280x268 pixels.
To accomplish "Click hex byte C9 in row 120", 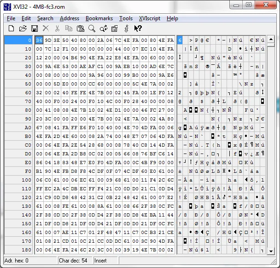I will point(48,197).
